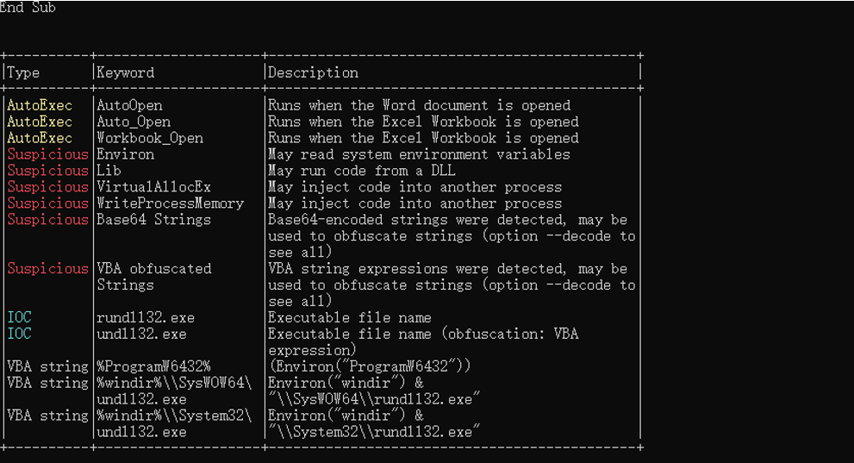Click the cyan IOC label for rundll32.exe
Screen dimensions: 854x463
[20, 317]
